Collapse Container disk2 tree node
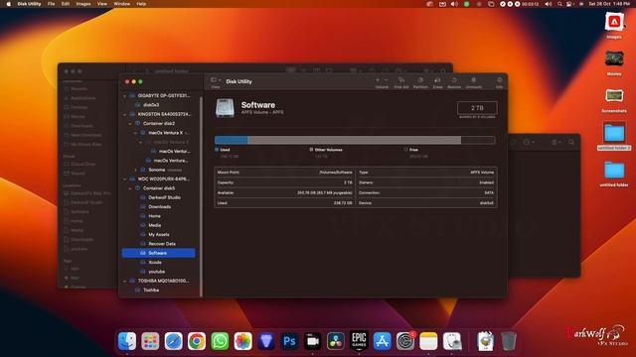This screenshot has width=636, height=357. pos(130,123)
